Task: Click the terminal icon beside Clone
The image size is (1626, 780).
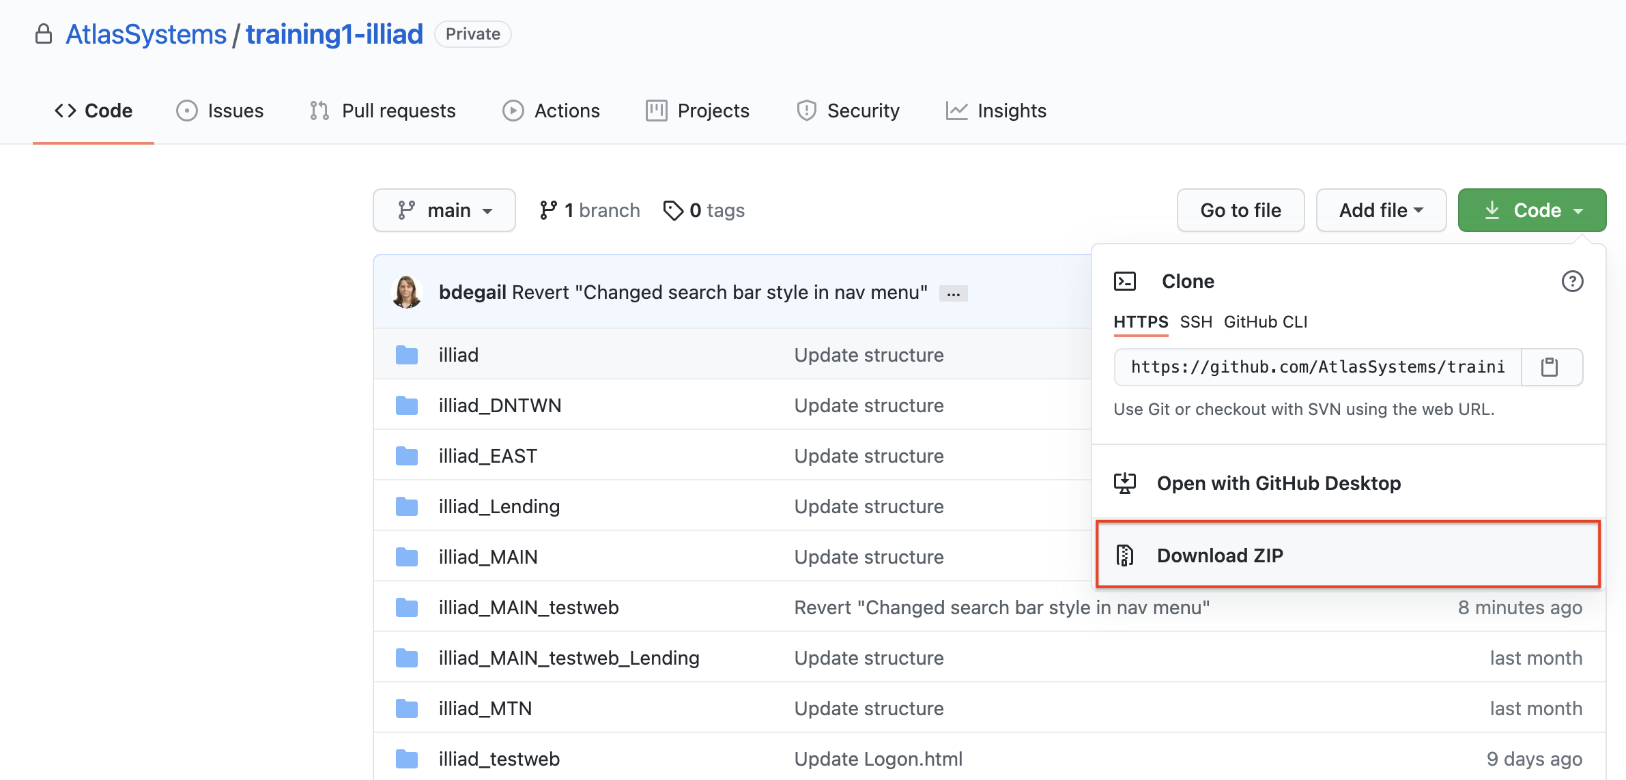Action: point(1125,281)
